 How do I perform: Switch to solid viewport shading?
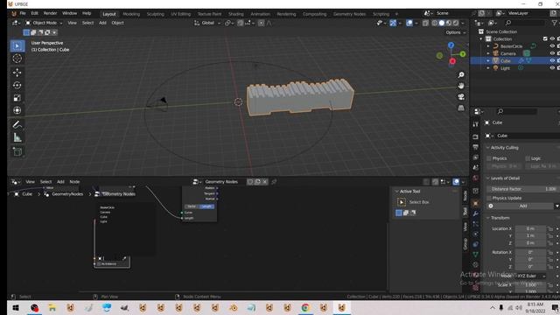point(442,23)
